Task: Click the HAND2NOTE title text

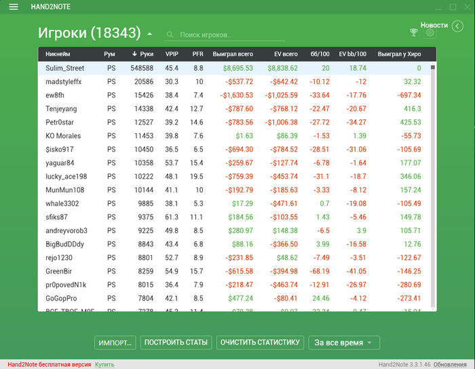Action: pyautogui.click(x=51, y=7)
